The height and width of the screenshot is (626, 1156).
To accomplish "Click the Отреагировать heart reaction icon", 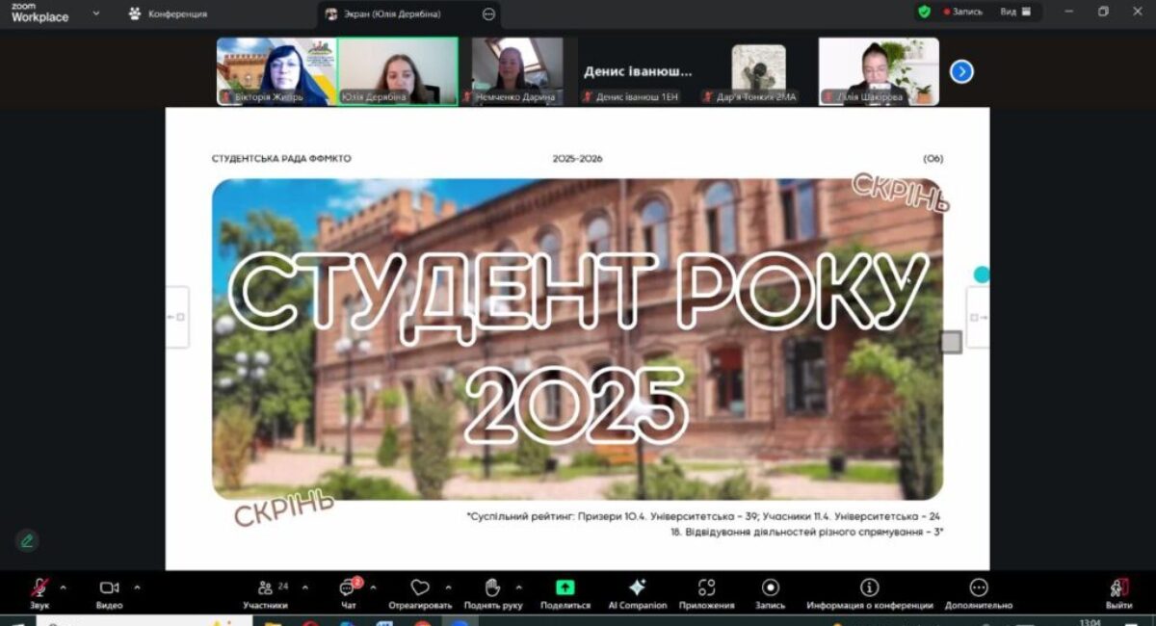I will (419, 588).
